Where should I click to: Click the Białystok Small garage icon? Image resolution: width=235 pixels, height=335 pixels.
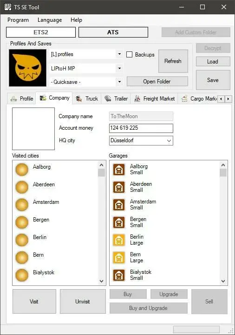(119, 275)
